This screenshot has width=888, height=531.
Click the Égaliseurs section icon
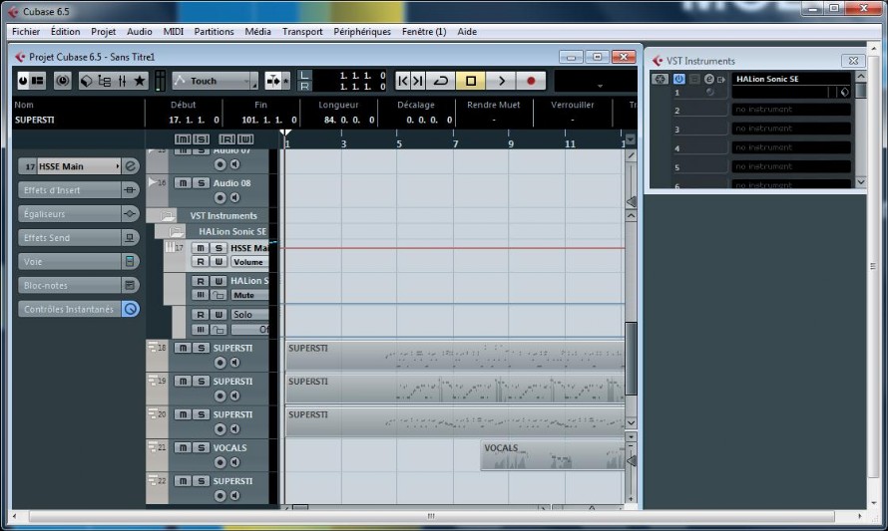pyautogui.click(x=130, y=214)
